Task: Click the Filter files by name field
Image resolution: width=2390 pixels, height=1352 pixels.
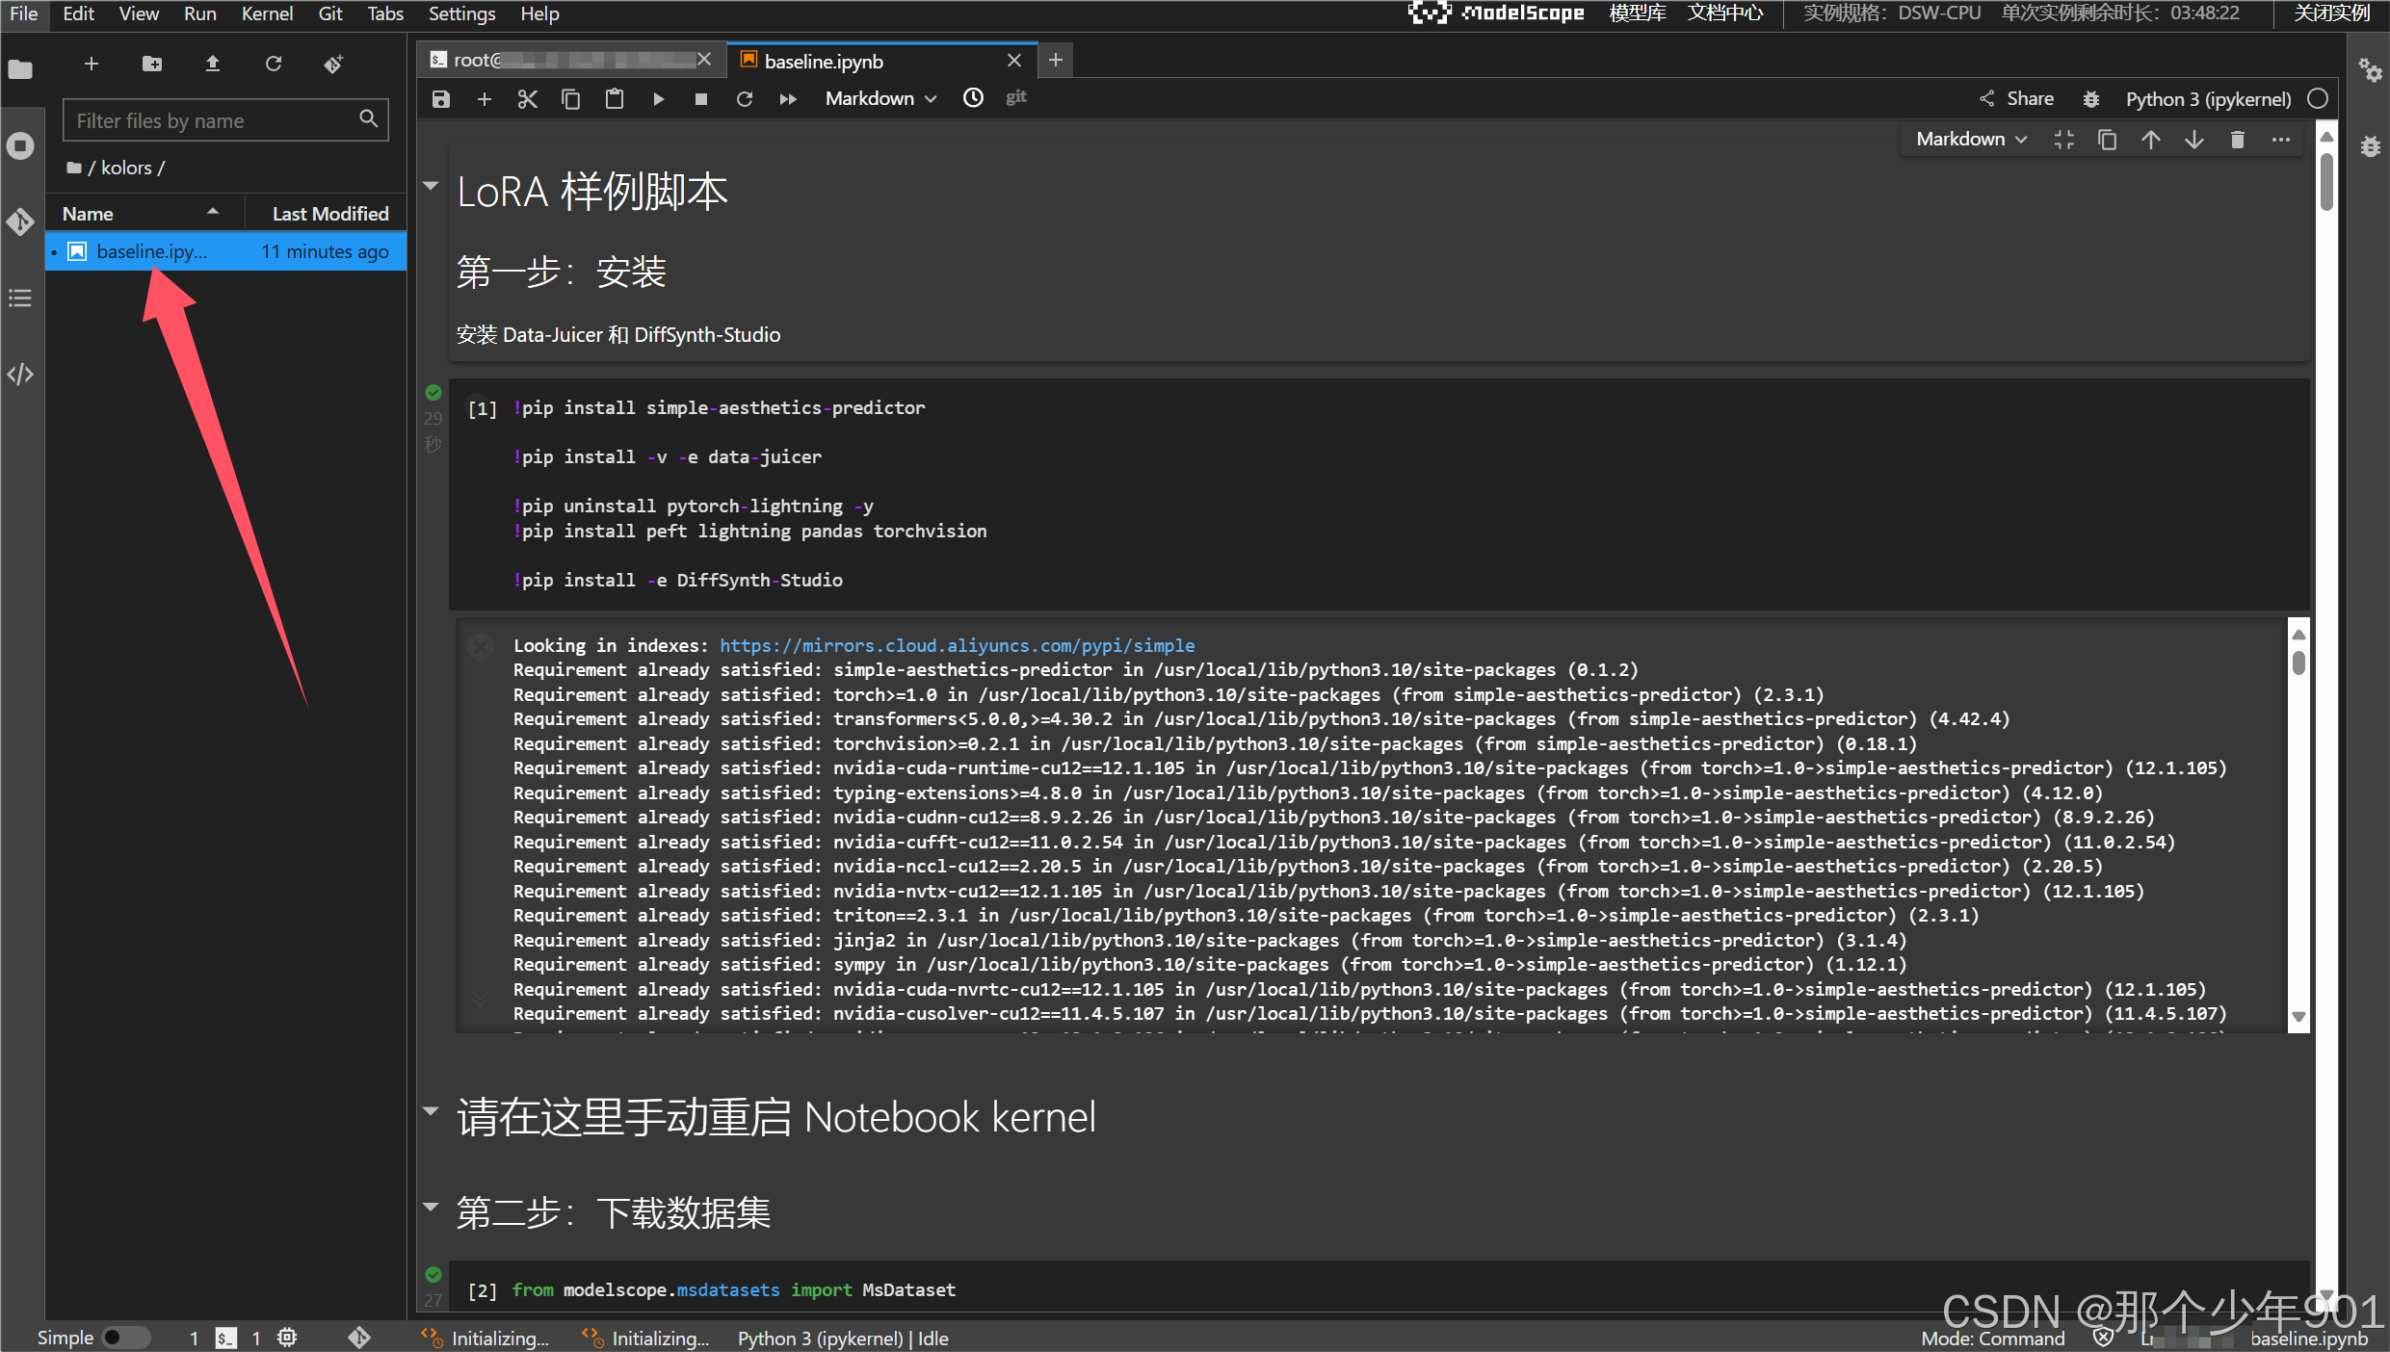Action: [x=225, y=120]
